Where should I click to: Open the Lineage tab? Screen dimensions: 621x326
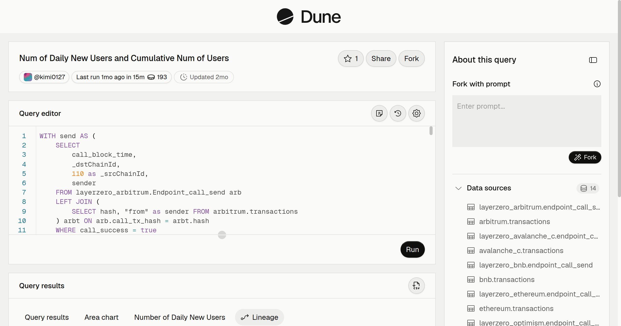coord(260,317)
